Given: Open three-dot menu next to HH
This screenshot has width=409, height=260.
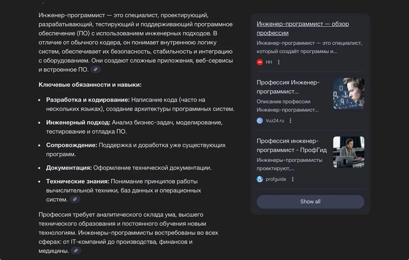Looking at the screenshot, I should coord(279,62).
